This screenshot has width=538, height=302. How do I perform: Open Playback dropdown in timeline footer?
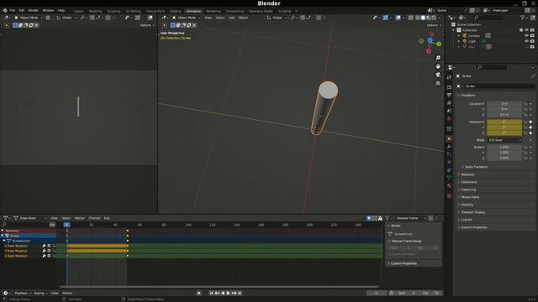point(23,293)
